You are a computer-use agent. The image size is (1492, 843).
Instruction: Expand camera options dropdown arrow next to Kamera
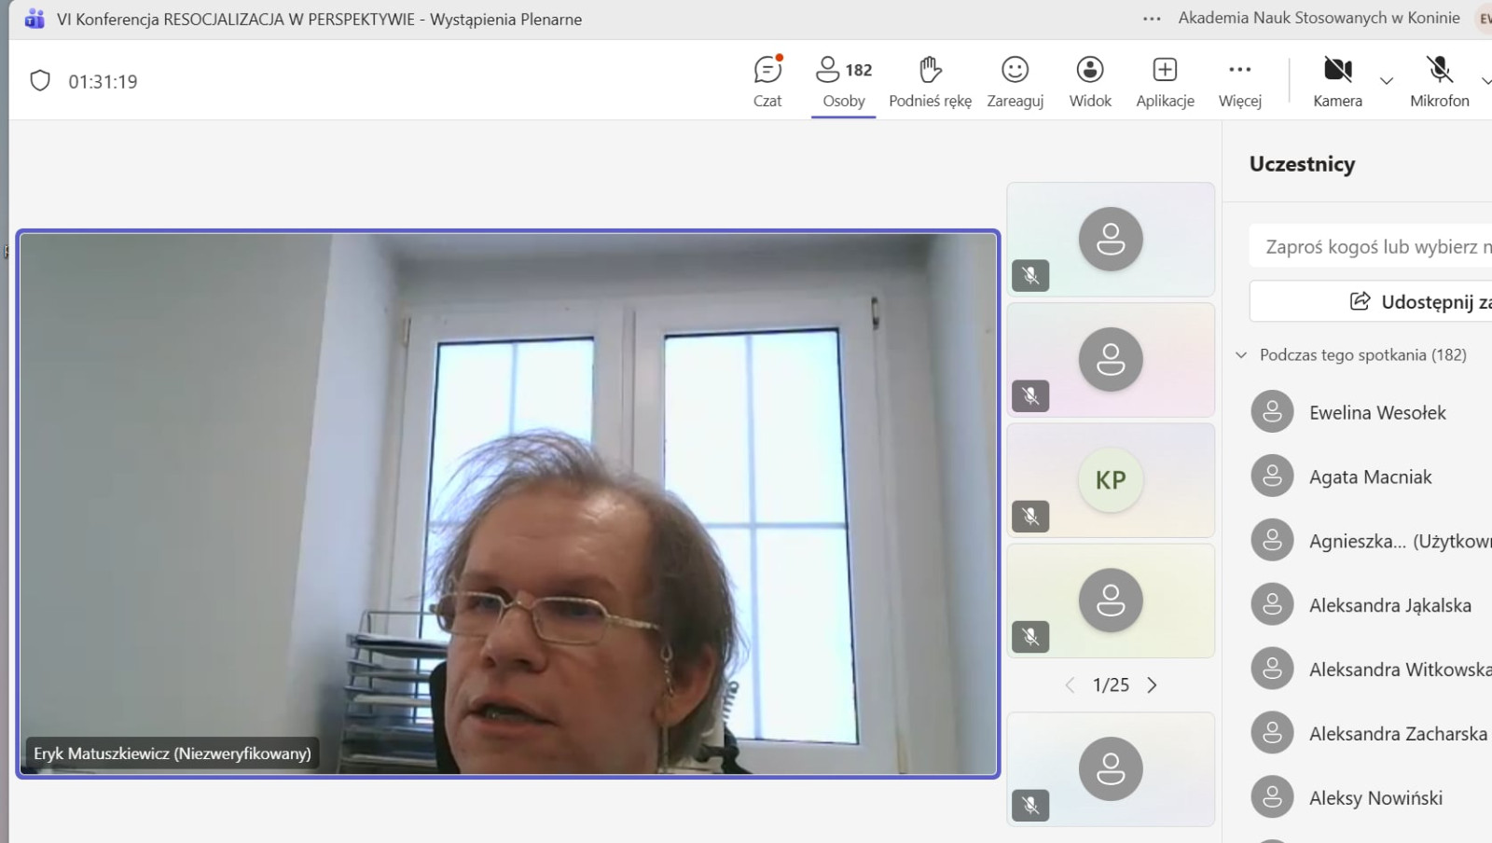pyautogui.click(x=1387, y=81)
